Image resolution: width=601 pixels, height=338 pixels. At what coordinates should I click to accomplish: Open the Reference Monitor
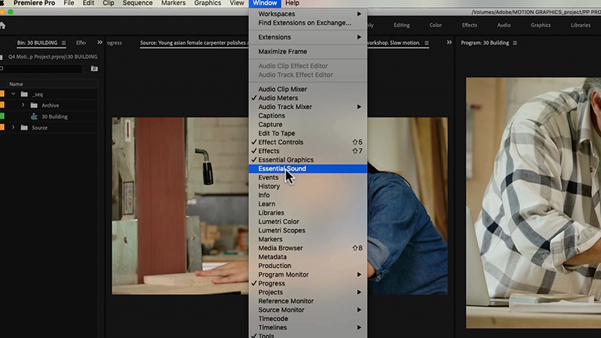click(308, 301)
